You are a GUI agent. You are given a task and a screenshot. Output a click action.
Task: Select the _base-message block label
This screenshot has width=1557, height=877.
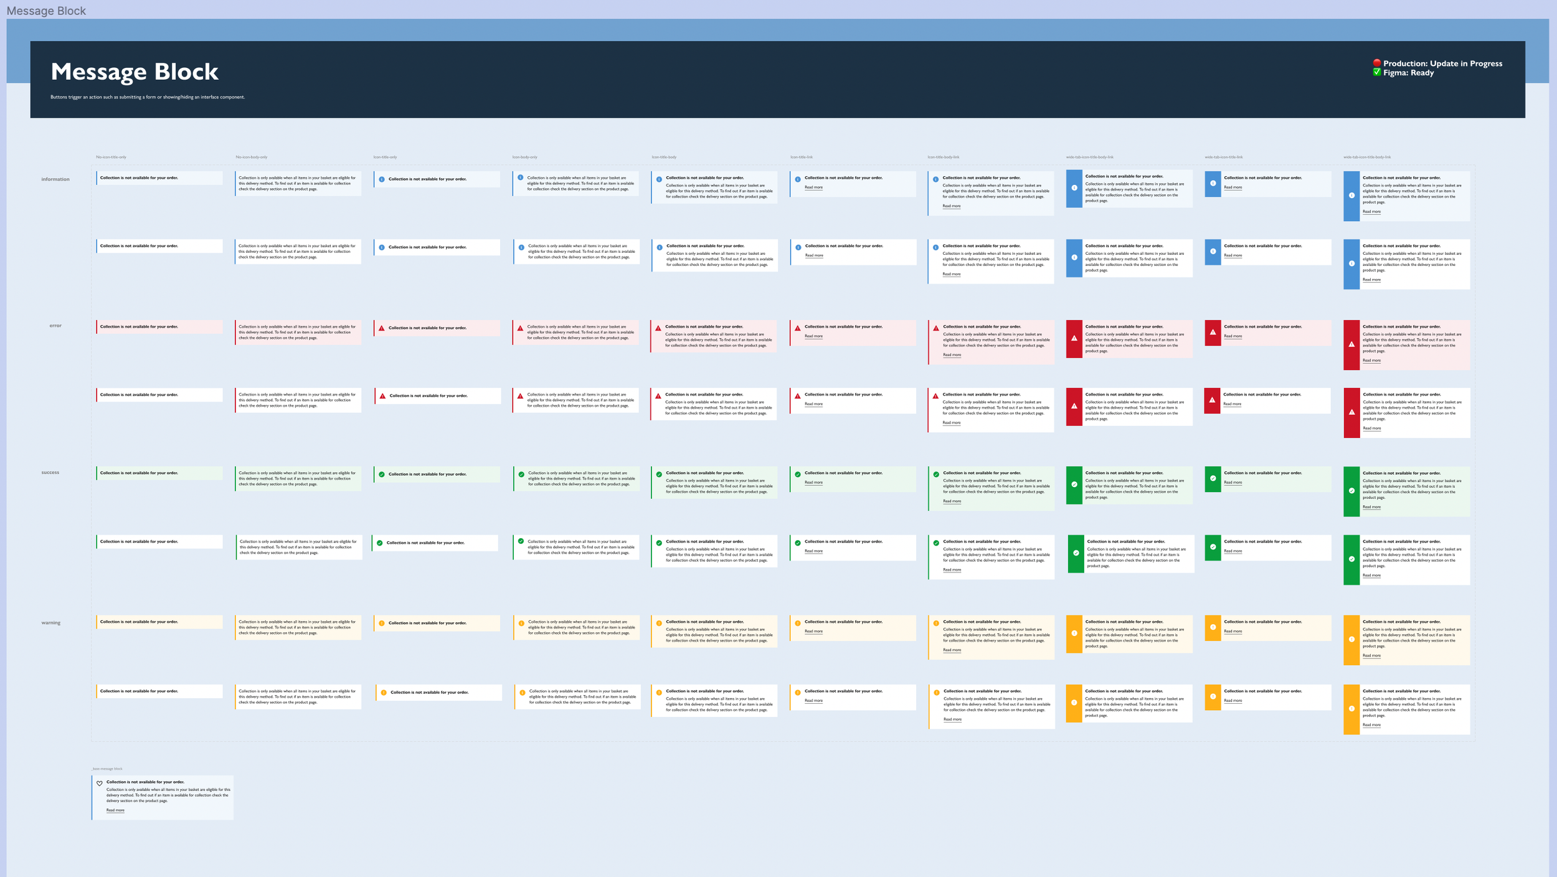pos(107,769)
